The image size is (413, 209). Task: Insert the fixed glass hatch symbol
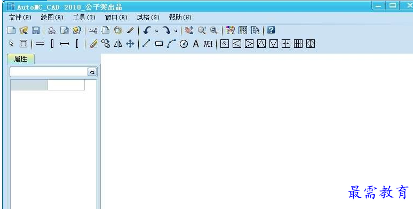click(225, 44)
